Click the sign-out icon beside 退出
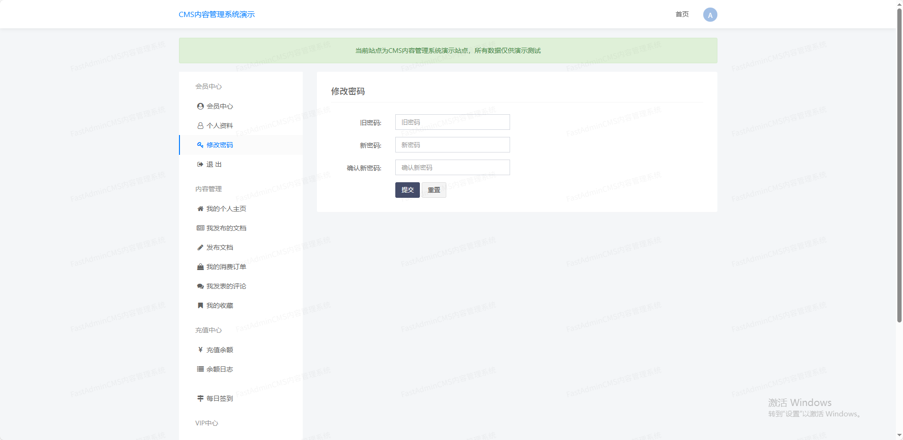903x440 pixels. [x=200, y=164]
